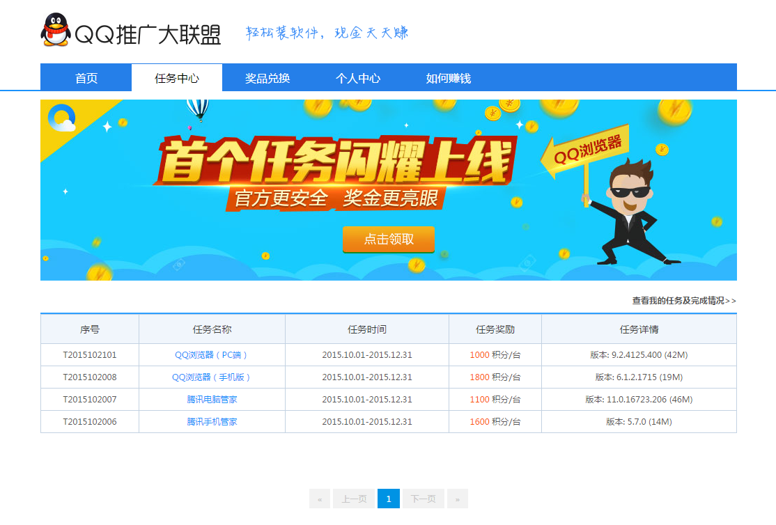This screenshot has height=525, width=776.
Task: Open the 如何赚钱 menu item
Action: [x=447, y=78]
